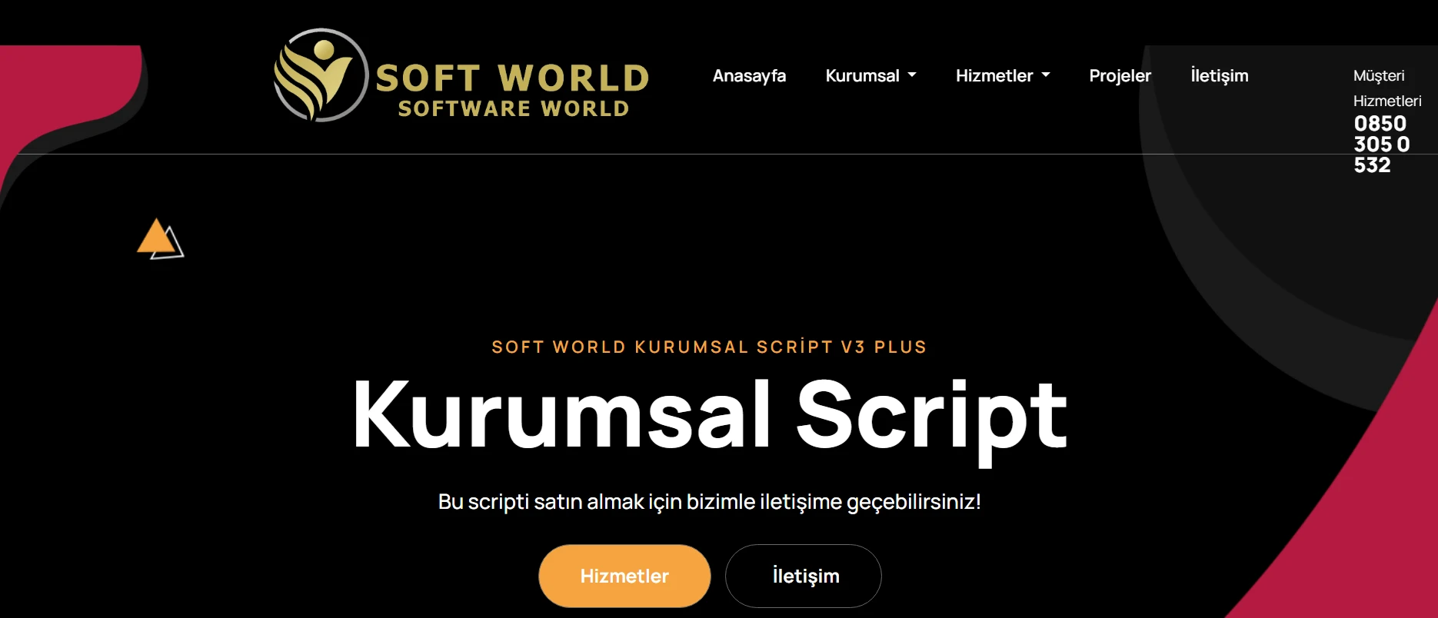The height and width of the screenshot is (618, 1438).
Task: Click the Soft World circular logo emblem
Action: coord(321,75)
